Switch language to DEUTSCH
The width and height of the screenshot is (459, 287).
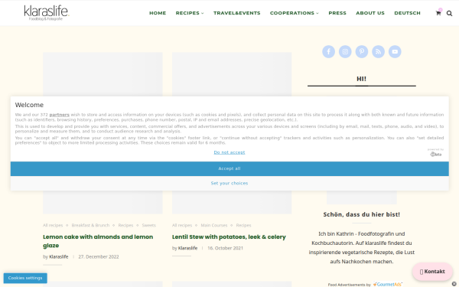point(407,13)
